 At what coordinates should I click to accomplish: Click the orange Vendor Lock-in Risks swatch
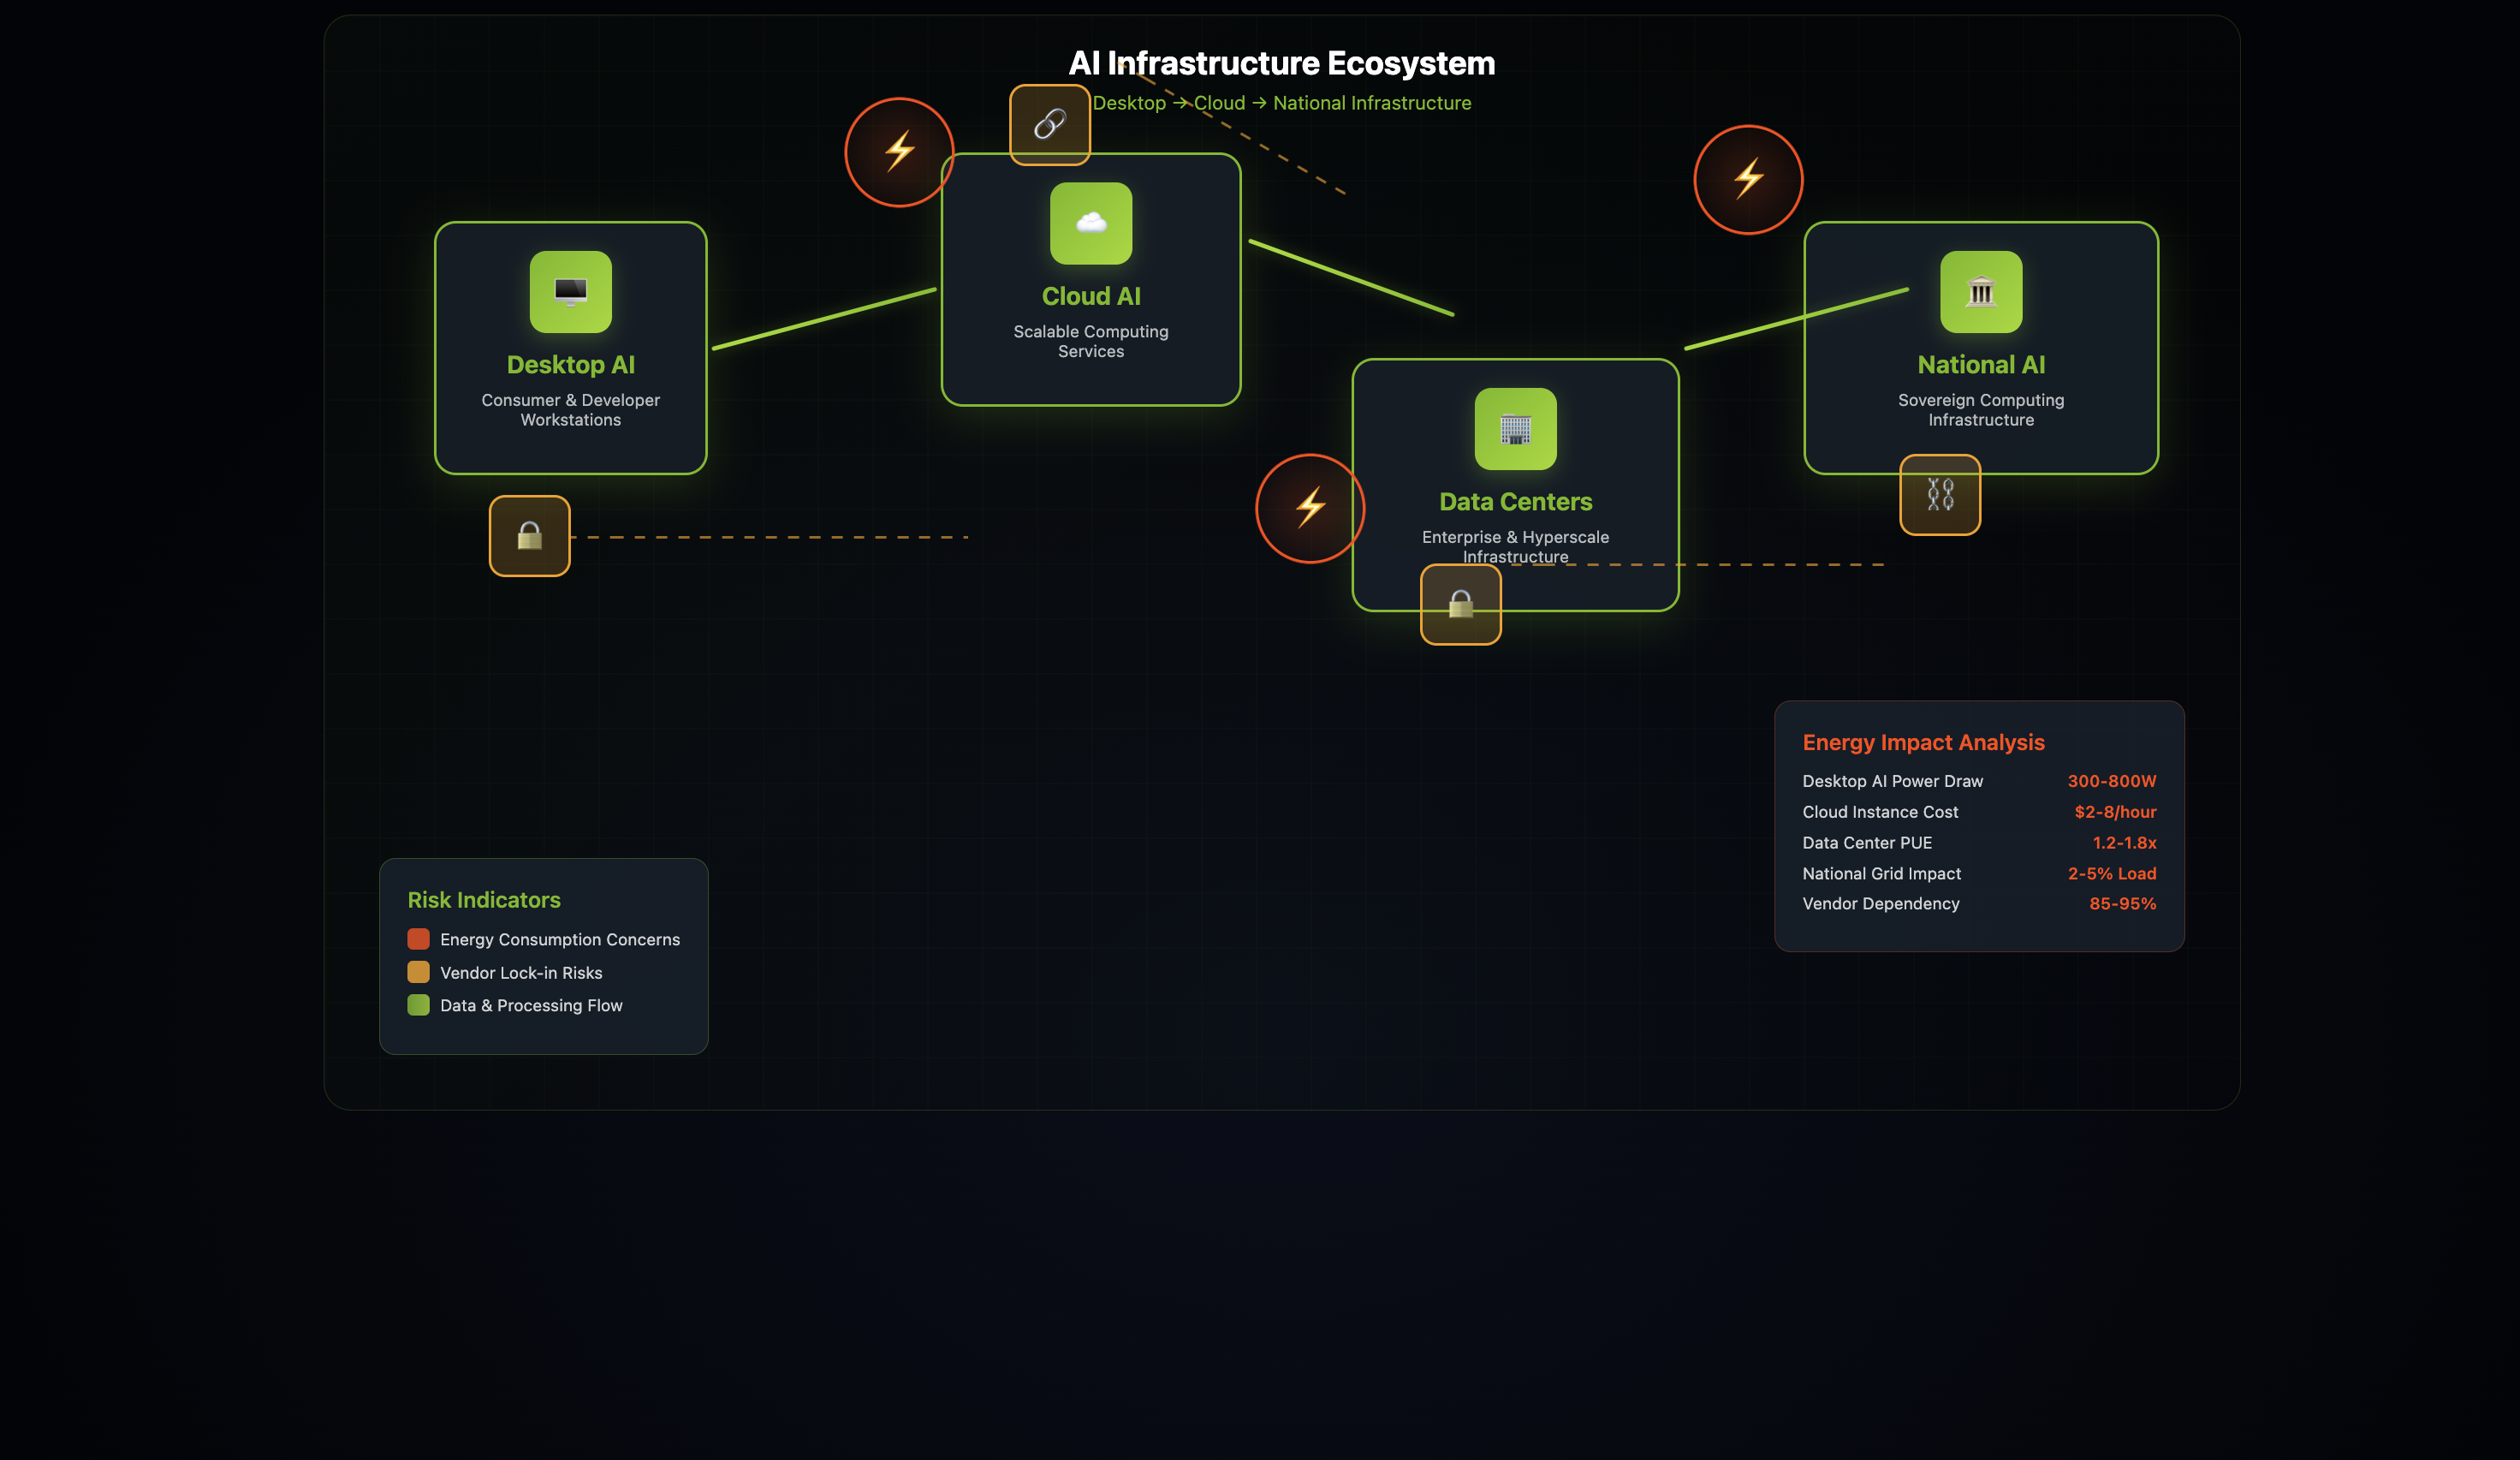point(418,972)
